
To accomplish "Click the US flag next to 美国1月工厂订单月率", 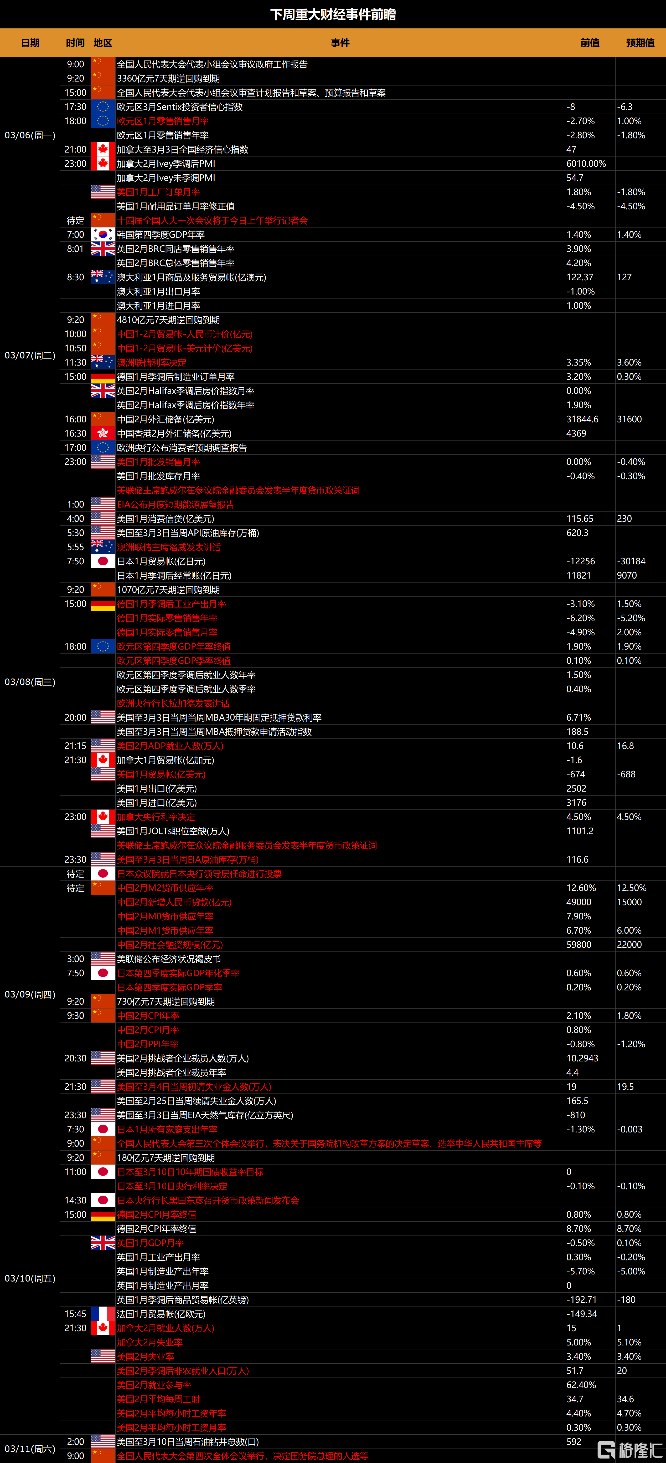I will (x=103, y=192).
